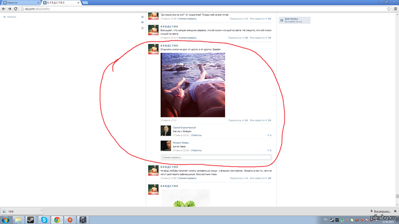Expand the downloaded file's options arrow
This screenshot has height=224, width=399.
pos(42,211)
